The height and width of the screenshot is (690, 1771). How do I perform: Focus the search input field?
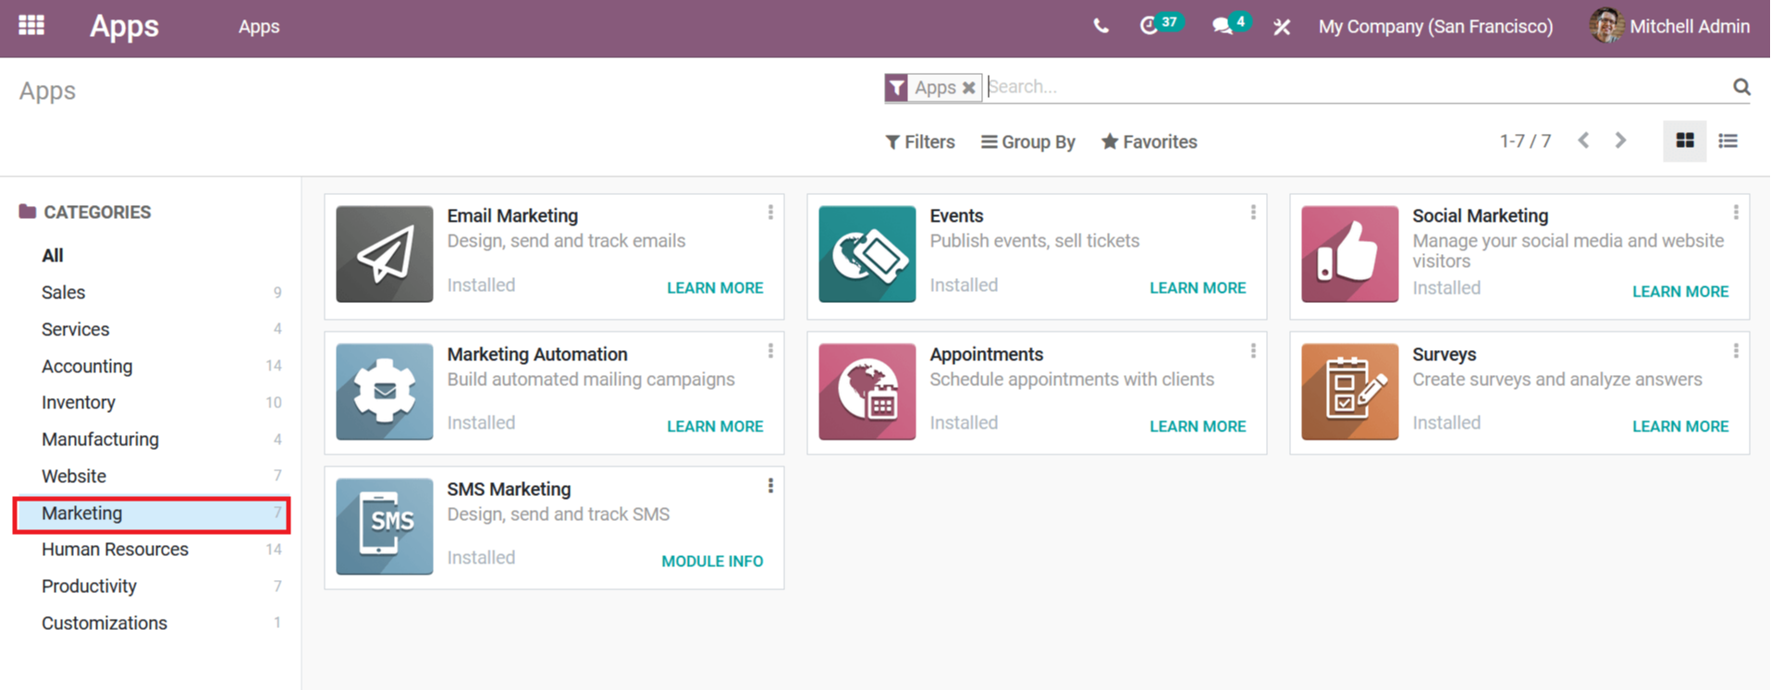(x=1355, y=87)
